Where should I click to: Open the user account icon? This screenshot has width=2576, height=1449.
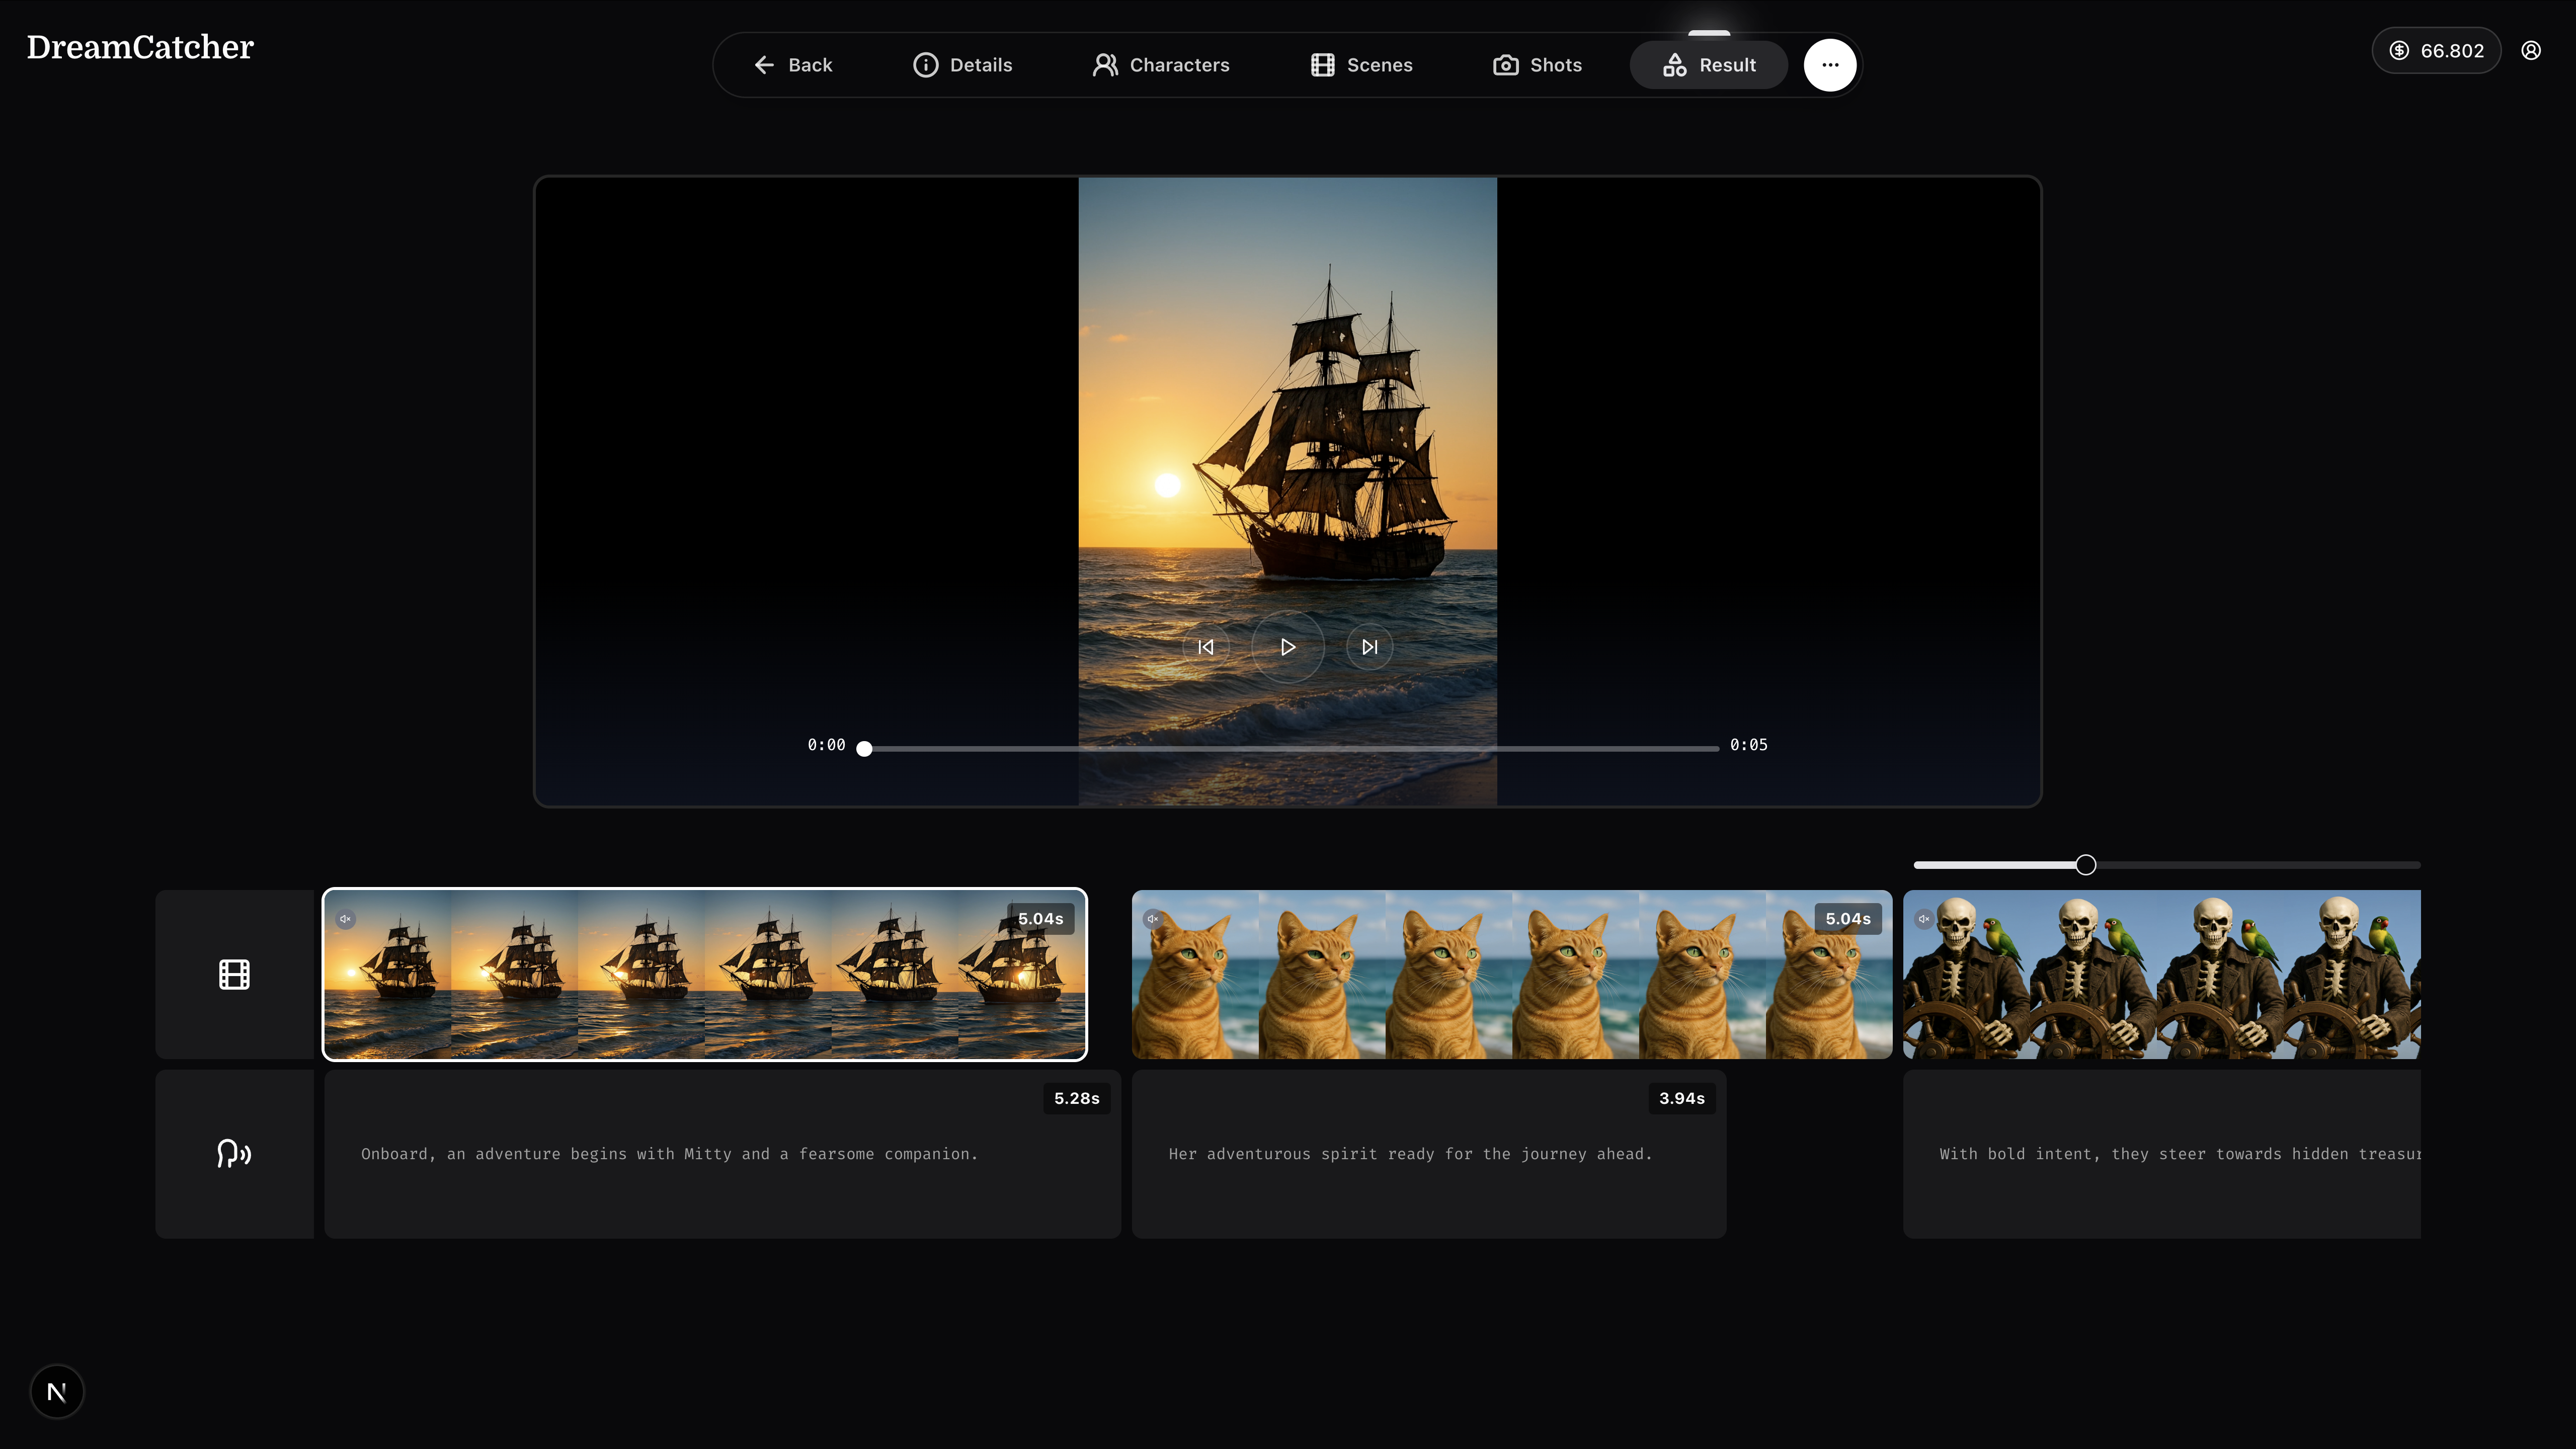[2530, 51]
